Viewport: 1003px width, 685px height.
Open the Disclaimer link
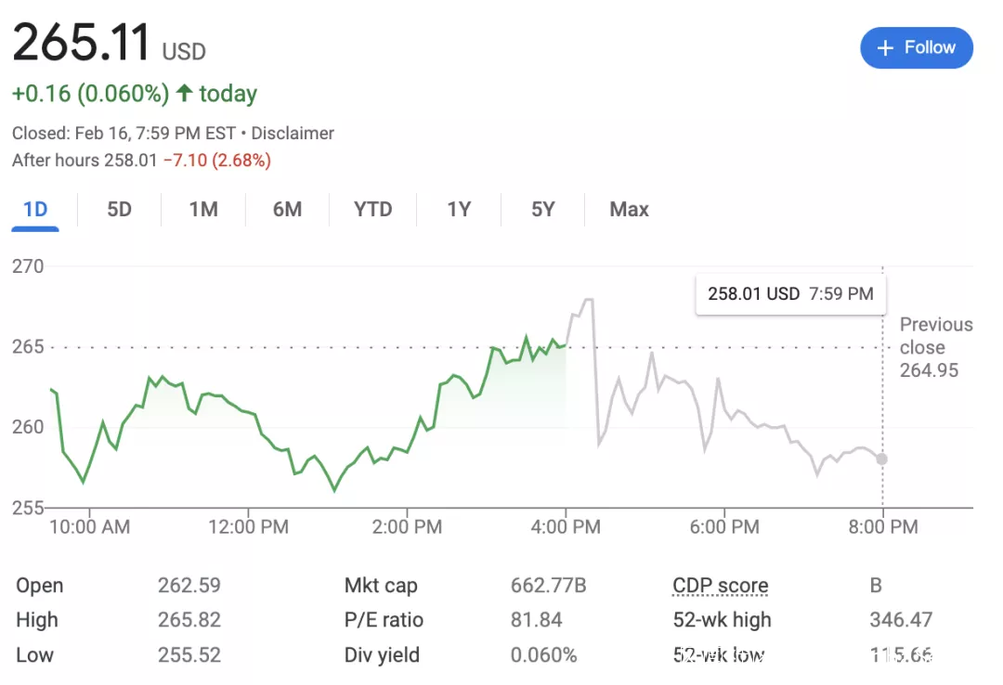point(293,134)
